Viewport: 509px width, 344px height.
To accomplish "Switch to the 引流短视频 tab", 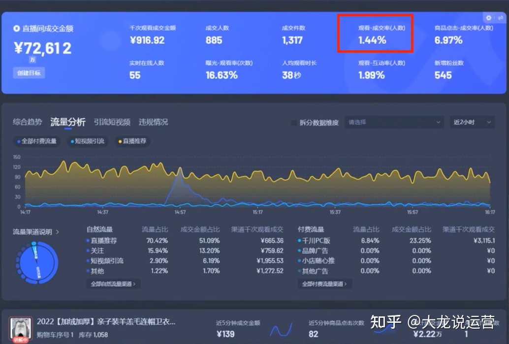I will [112, 122].
